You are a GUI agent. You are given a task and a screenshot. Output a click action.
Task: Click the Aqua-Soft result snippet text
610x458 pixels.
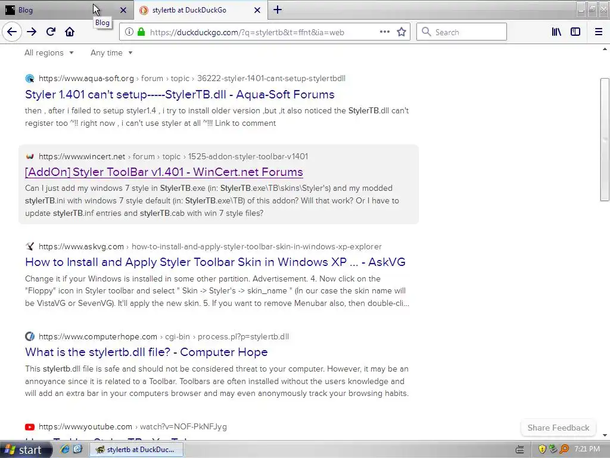[x=217, y=117]
